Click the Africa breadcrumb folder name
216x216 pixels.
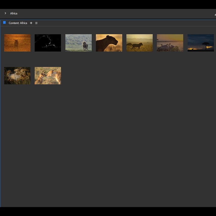point(14,13)
